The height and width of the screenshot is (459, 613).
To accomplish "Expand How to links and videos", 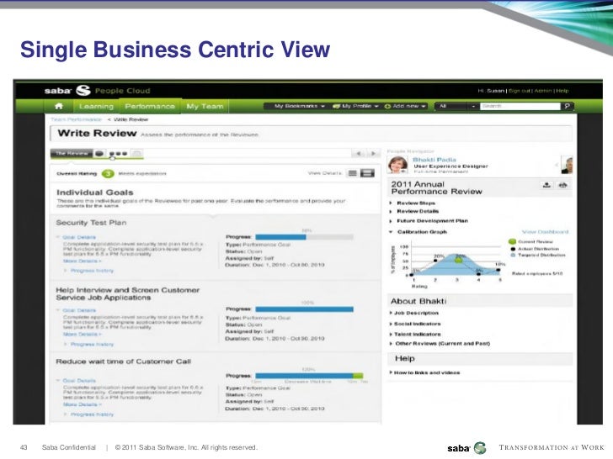I will (425, 372).
